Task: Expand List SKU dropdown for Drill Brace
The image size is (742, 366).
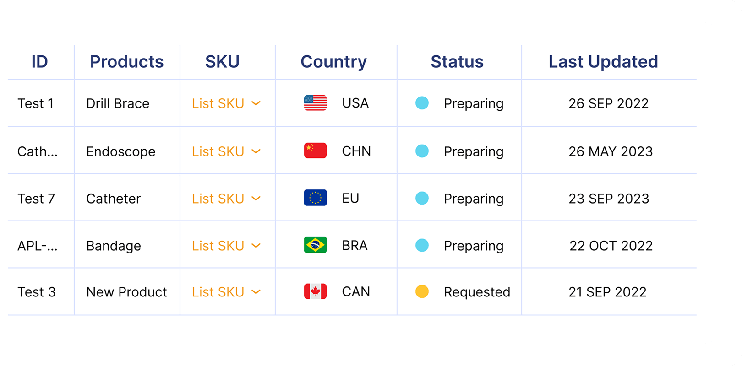Action: (226, 103)
